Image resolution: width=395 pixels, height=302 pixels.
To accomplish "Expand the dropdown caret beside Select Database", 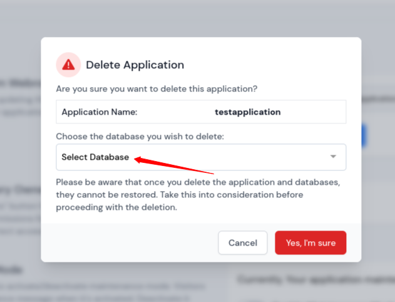I will click(334, 157).
